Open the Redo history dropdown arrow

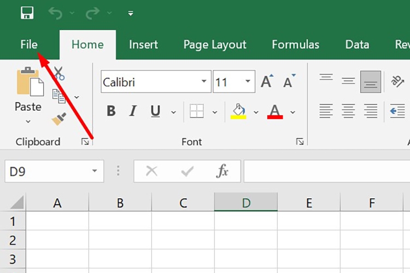109,13
